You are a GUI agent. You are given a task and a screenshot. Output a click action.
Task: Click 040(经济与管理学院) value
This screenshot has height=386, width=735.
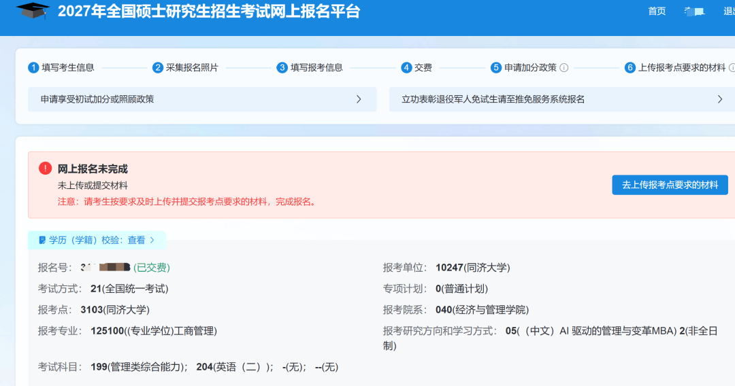[x=482, y=310]
